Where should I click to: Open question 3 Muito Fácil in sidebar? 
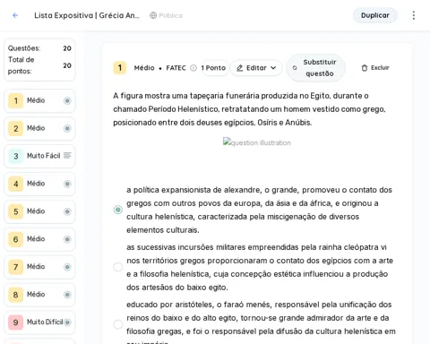pyautogui.click(x=39, y=156)
